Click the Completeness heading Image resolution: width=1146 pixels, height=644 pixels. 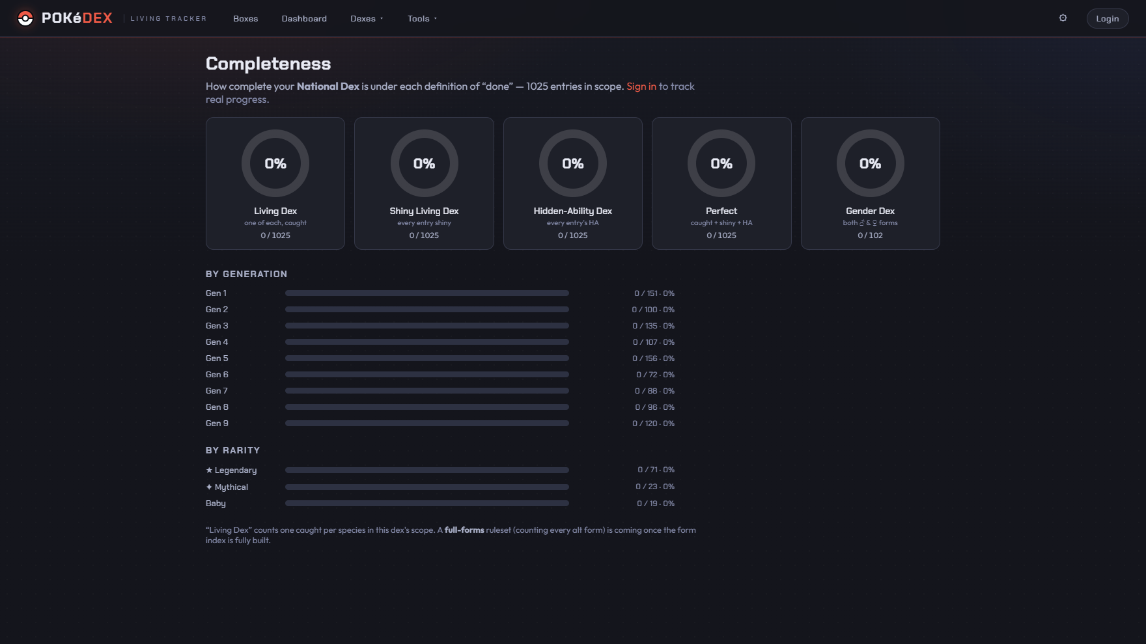(268, 64)
